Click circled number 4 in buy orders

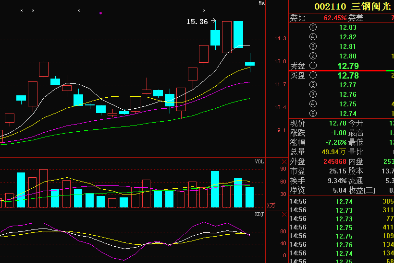(313, 104)
